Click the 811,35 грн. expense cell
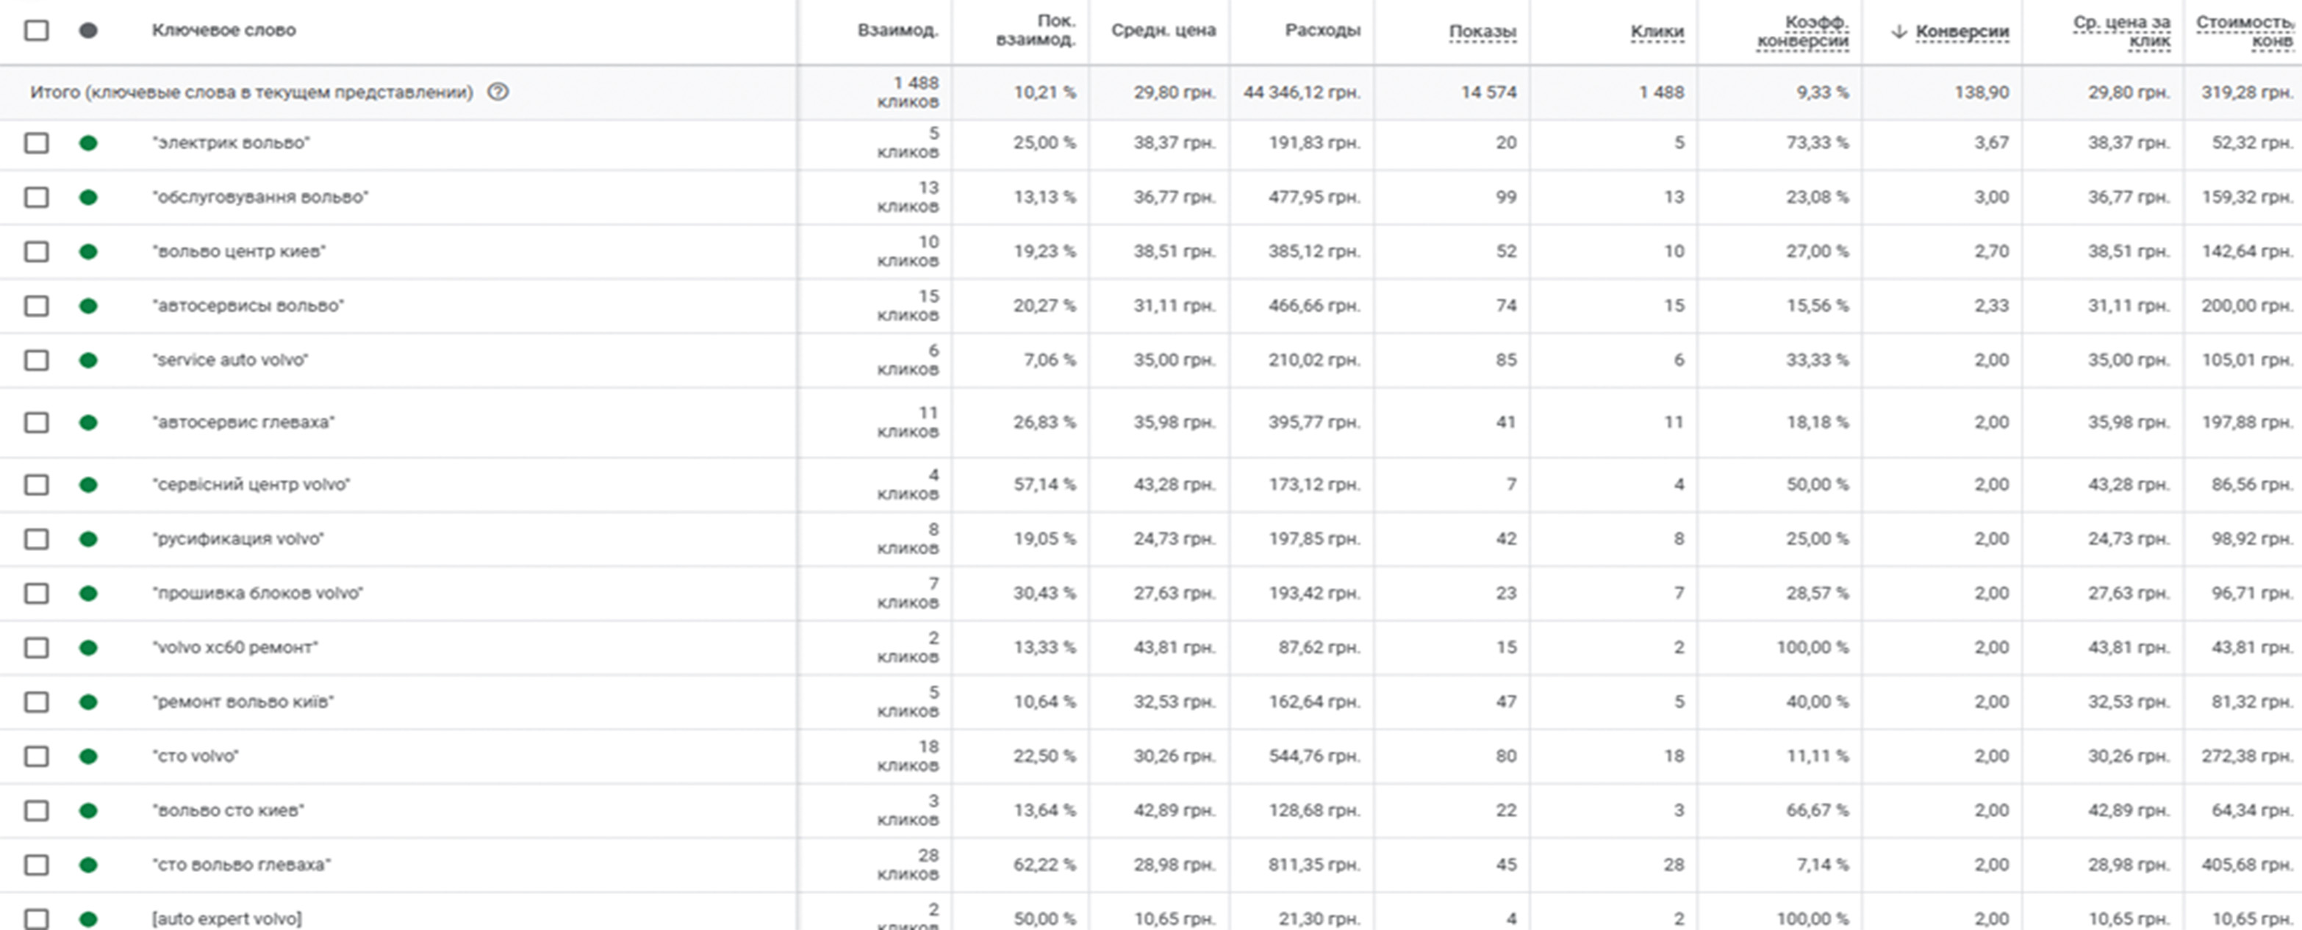This screenshot has height=930, width=2302. (x=1314, y=865)
